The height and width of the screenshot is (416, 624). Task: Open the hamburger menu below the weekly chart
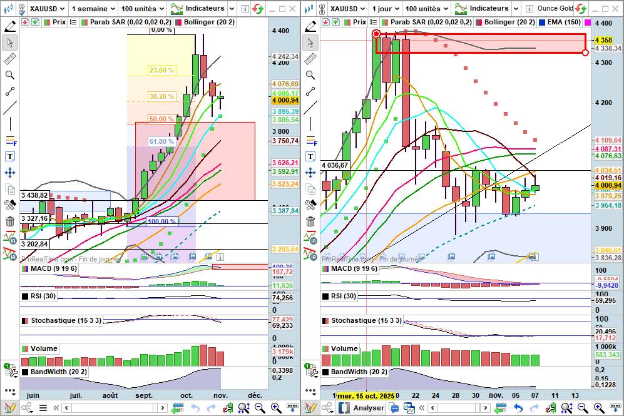43,408
